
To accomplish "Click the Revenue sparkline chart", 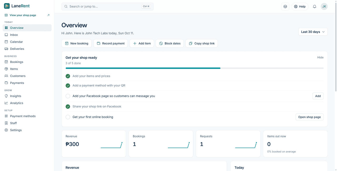I will click(x=112, y=145).
